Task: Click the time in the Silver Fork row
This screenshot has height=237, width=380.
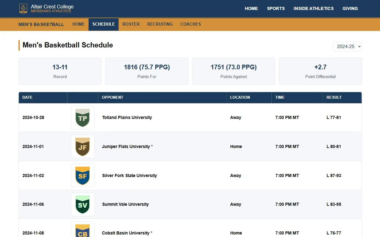Action: pos(287,175)
